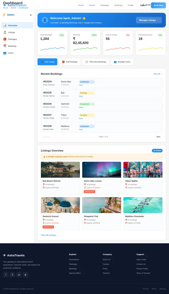Image resolution: width=169 pixels, height=294 pixels.
Task: Open Help Center link in footer
Action: click(141, 259)
